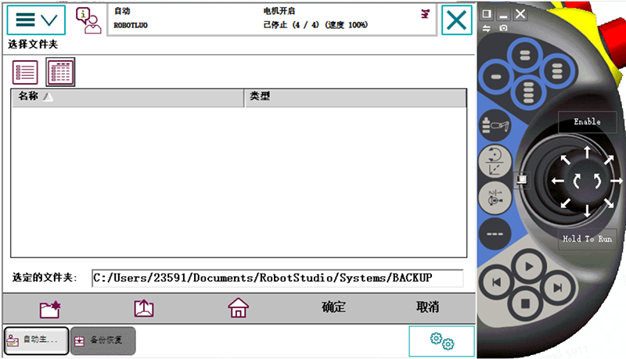The height and width of the screenshot is (359, 626).
Task: Click the 类型 column header
Action: coord(354,97)
